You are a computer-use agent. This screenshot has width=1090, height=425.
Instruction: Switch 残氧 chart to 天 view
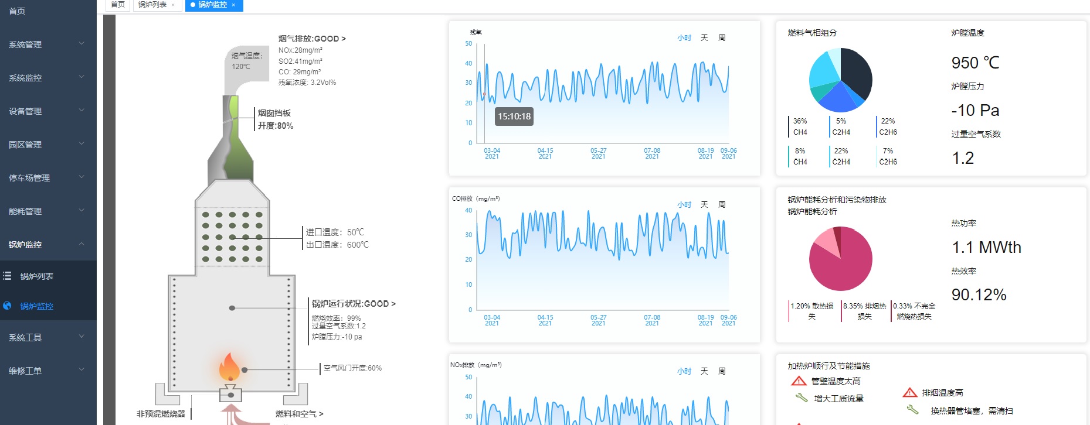pyautogui.click(x=704, y=37)
